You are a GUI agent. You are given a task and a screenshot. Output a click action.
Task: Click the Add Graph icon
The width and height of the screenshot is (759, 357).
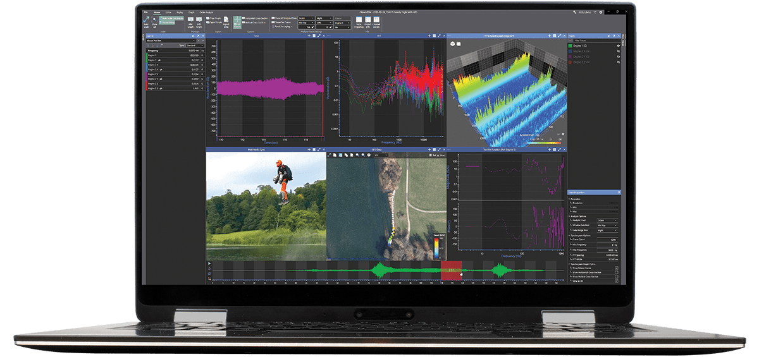190,21
